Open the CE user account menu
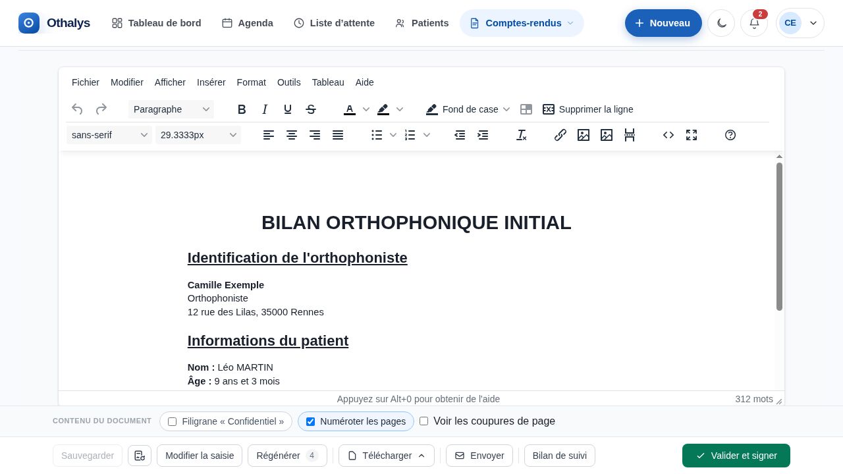The height and width of the screenshot is (474, 843). 800,23
